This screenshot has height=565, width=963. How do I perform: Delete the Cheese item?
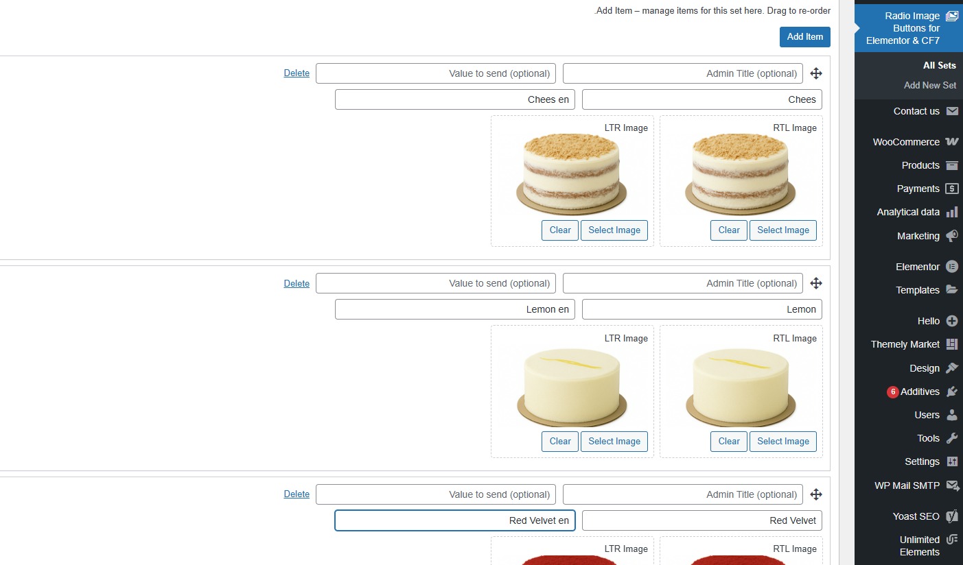tap(297, 73)
